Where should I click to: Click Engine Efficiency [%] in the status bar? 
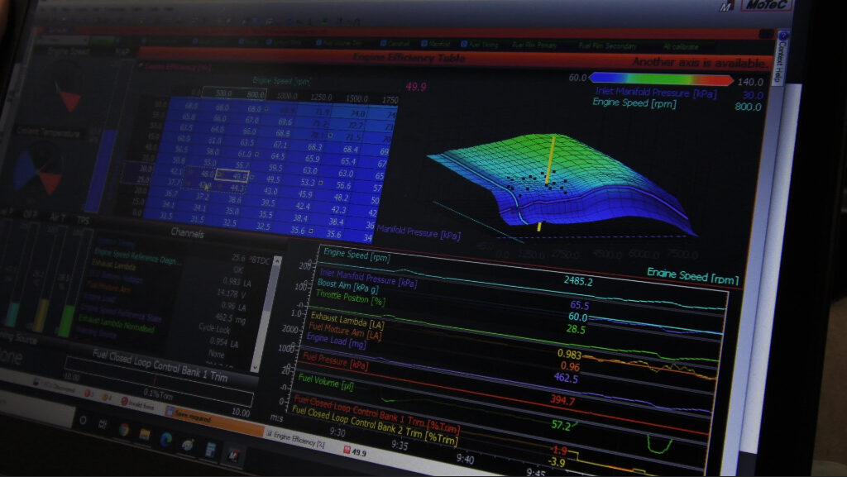pyautogui.click(x=299, y=438)
